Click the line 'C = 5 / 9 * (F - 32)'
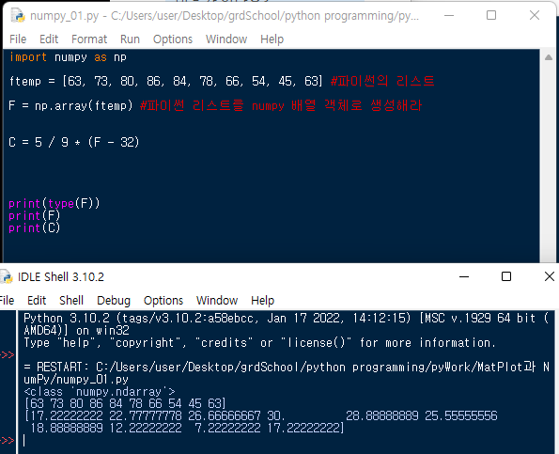 click(74, 142)
